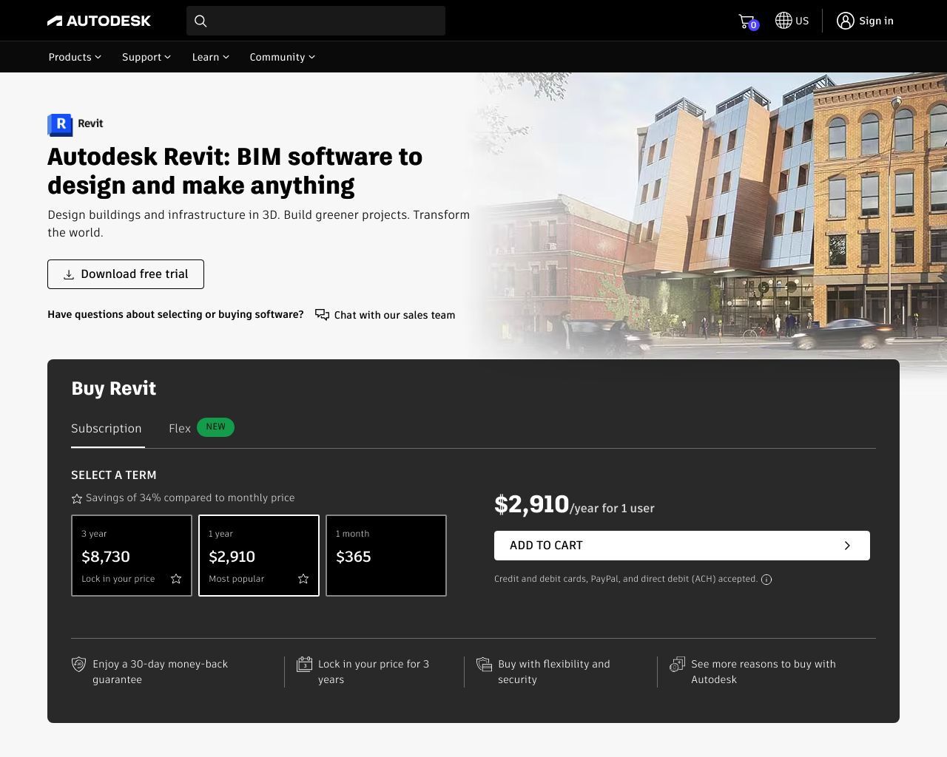Click the Autodesk logo in the header
This screenshot has height=757, width=947.
tap(98, 21)
